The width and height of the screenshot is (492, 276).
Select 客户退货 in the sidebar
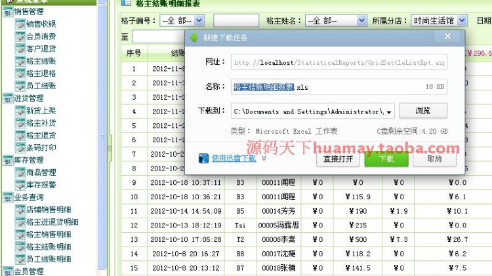pos(41,49)
